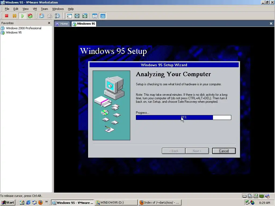The width and height of the screenshot is (275, 206).
Task: Open the Windows menu
Action: click(x=58, y=9)
